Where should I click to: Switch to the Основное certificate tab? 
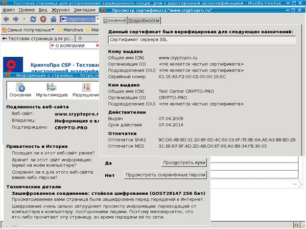click(114, 20)
